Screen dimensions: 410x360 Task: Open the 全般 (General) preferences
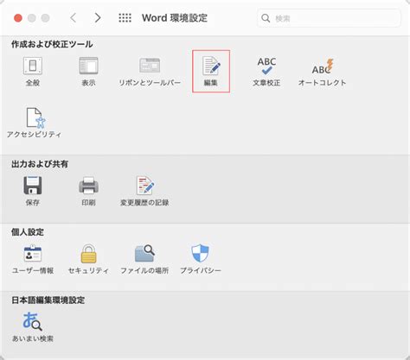pos(33,72)
